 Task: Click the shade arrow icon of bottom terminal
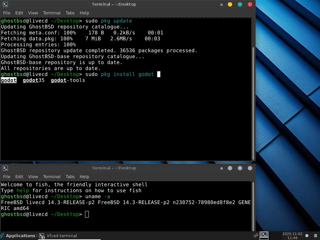point(222,168)
